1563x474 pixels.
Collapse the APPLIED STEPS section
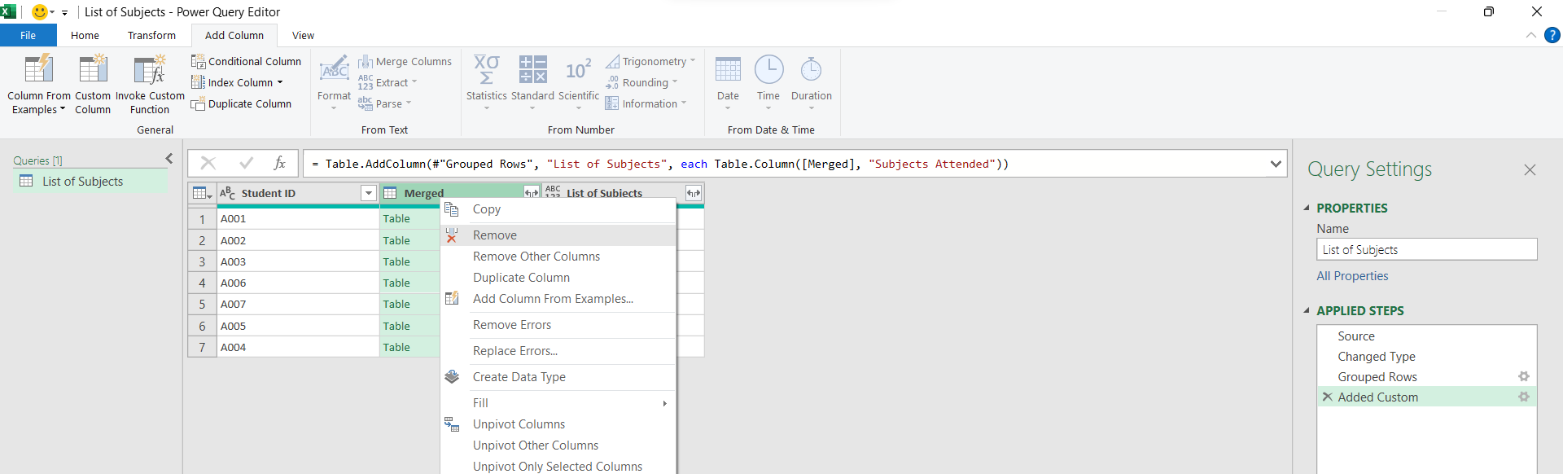pyautogui.click(x=1307, y=310)
